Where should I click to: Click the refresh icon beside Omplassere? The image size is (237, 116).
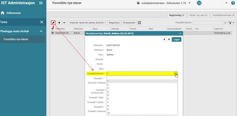coord(139,23)
